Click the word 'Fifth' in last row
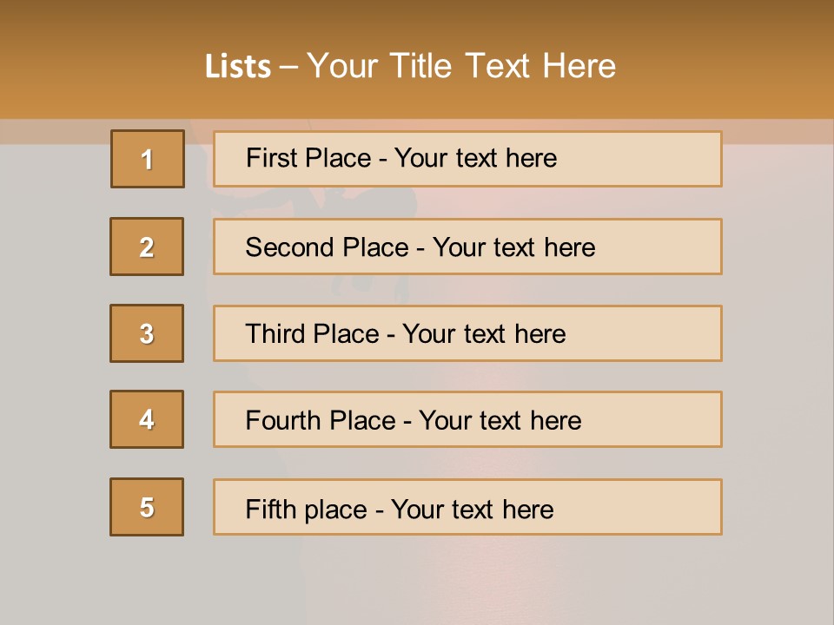This screenshot has width=834, height=625. [272, 509]
